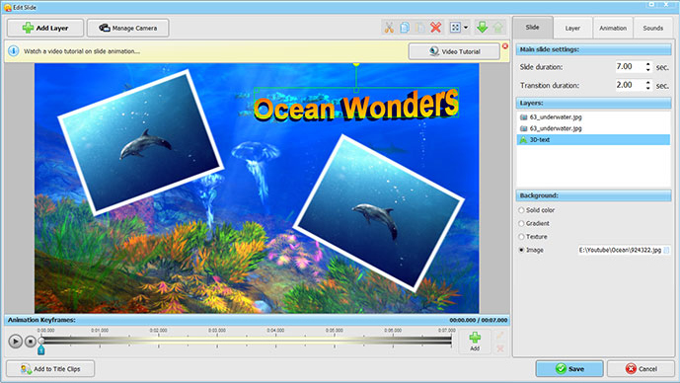The image size is (680, 383).
Task: Open the alignment options dropdown arrow
Action: pyautogui.click(x=466, y=28)
